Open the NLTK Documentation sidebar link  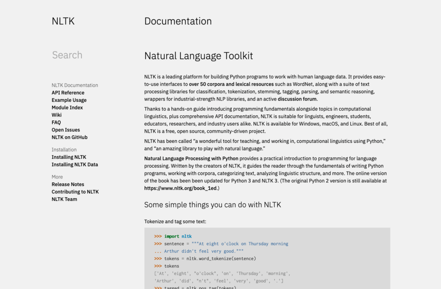pos(75,85)
